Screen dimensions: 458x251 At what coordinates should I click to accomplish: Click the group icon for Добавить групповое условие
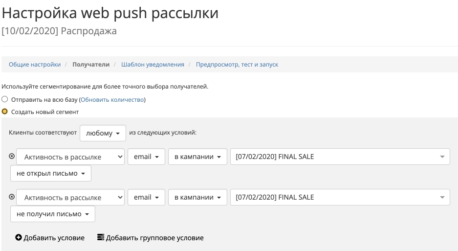pyautogui.click(x=101, y=238)
